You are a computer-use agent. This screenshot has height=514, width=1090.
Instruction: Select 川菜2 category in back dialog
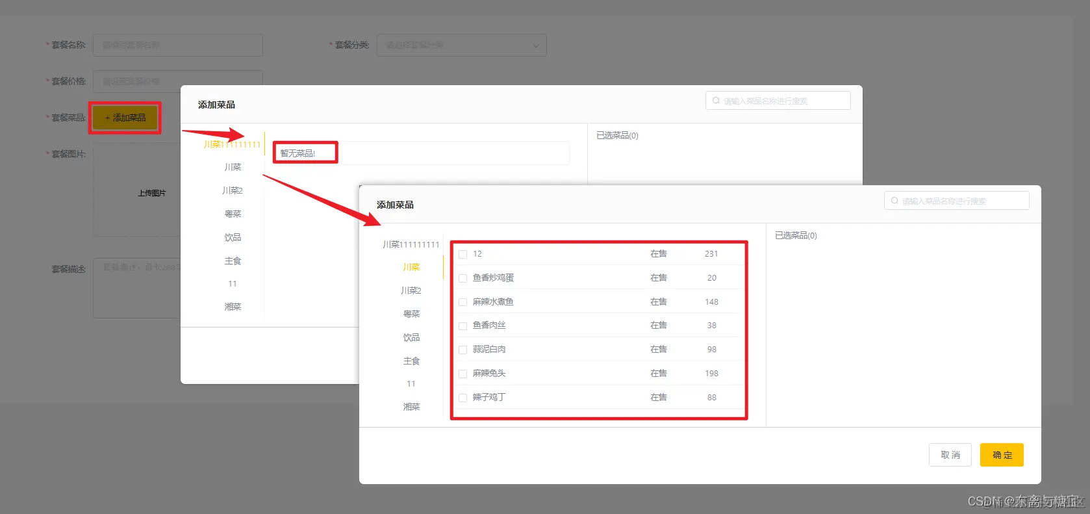[233, 190]
